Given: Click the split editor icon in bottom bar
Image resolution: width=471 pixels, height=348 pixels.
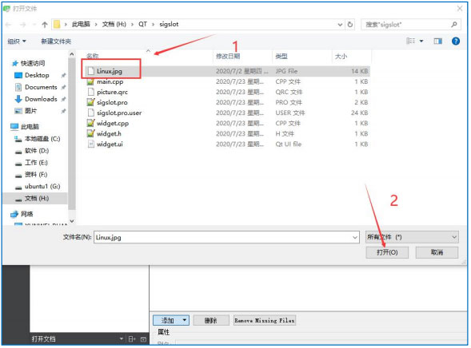Looking at the screenshot, I should click(x=132, y=339).
